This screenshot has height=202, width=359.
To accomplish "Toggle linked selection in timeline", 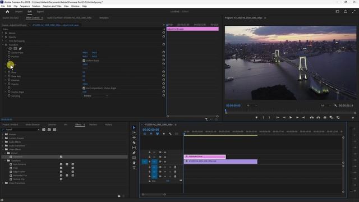I will click(157, 134).
